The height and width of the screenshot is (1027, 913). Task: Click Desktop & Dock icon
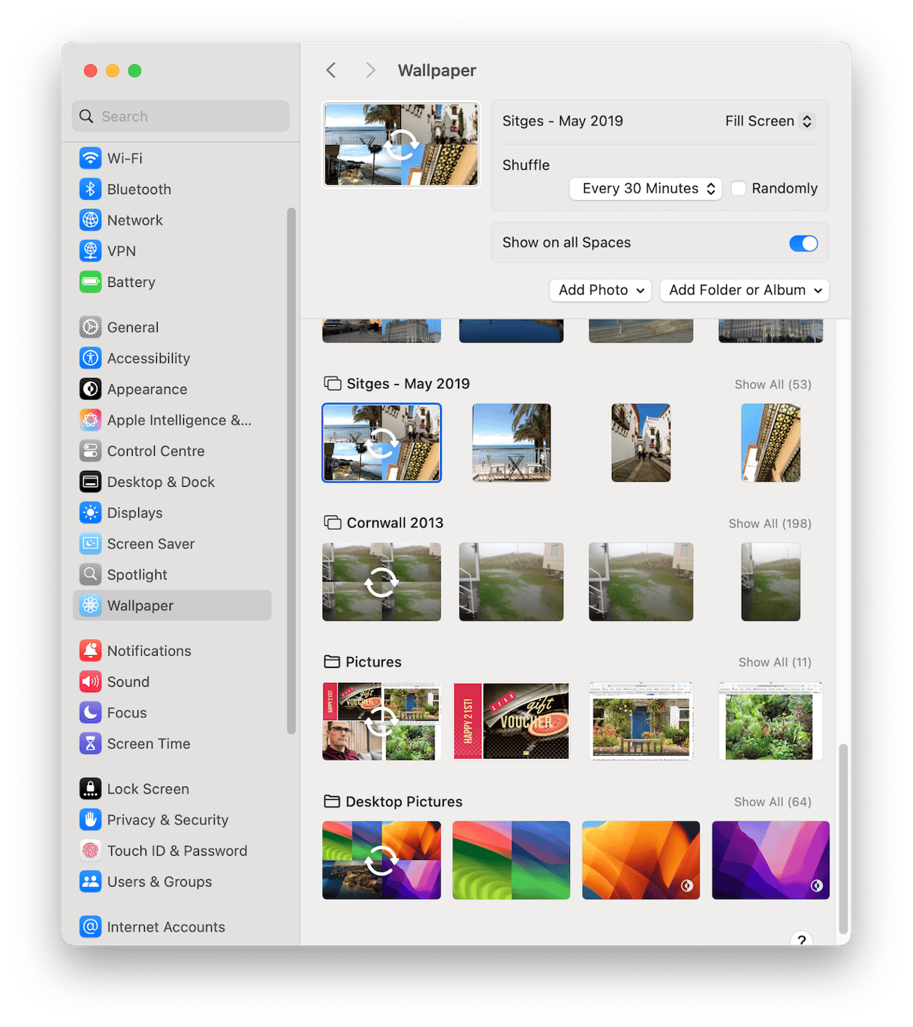tap(90, 482)
